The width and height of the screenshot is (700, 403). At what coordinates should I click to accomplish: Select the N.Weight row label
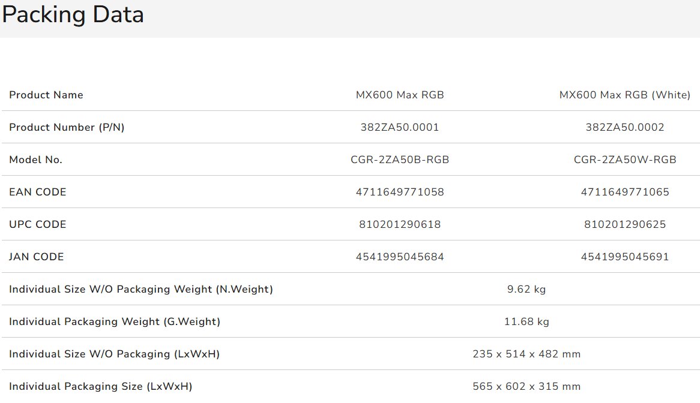coord(140,289)
